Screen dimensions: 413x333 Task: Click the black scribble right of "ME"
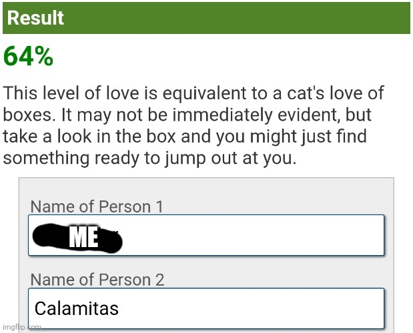coord(110,240)
